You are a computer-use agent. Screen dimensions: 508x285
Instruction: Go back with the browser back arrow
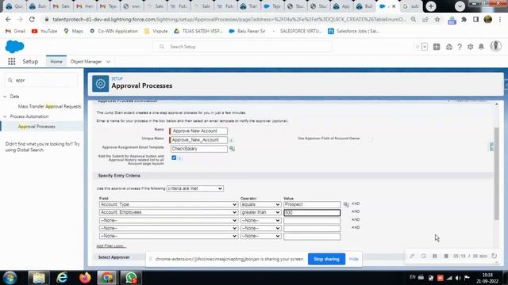point(8,19)
